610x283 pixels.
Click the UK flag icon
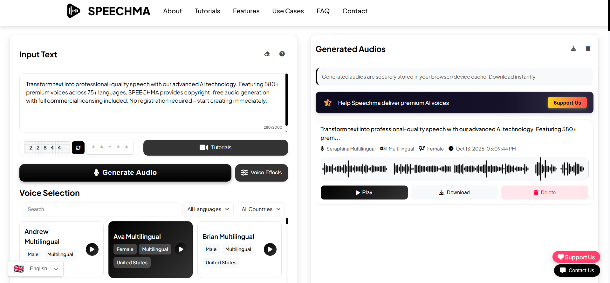[19, 269]
